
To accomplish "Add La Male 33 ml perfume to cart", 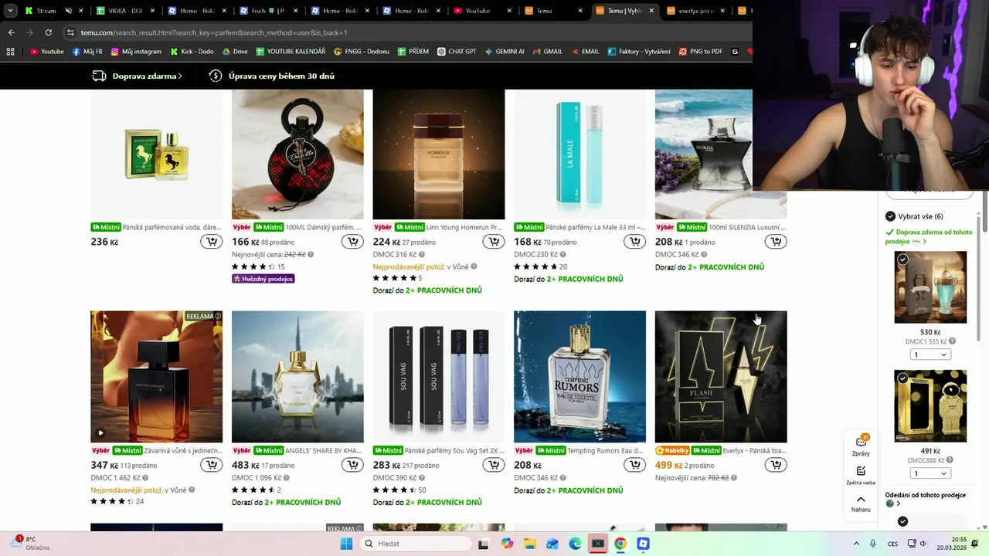I will click(634, 242).
